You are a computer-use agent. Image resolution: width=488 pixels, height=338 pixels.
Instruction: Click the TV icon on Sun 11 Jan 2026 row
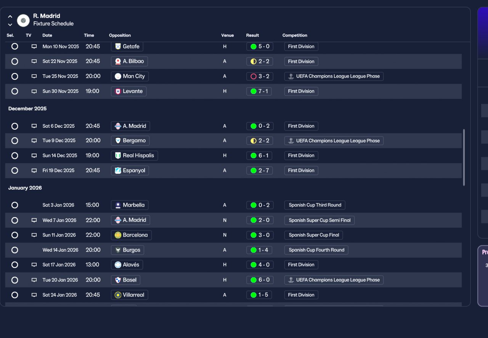[34, 235]
